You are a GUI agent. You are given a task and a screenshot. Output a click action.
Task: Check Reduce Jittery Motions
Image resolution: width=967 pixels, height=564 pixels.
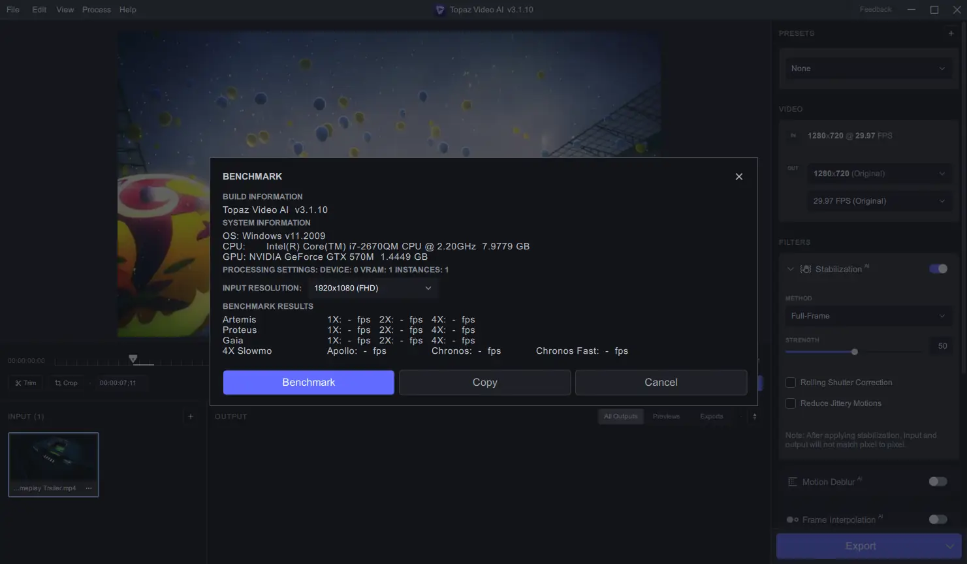pyautogui.click(x=791, y=403)
